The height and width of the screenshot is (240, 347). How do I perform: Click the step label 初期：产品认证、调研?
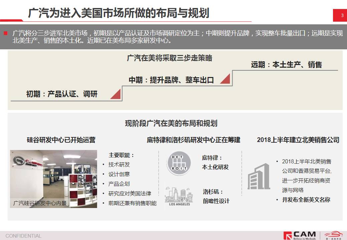62,94
